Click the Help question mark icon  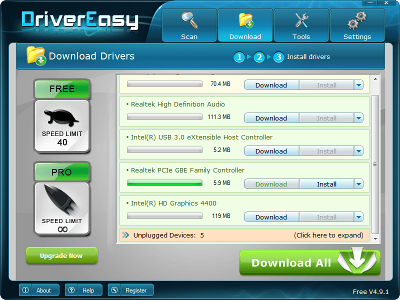point(71,290)
